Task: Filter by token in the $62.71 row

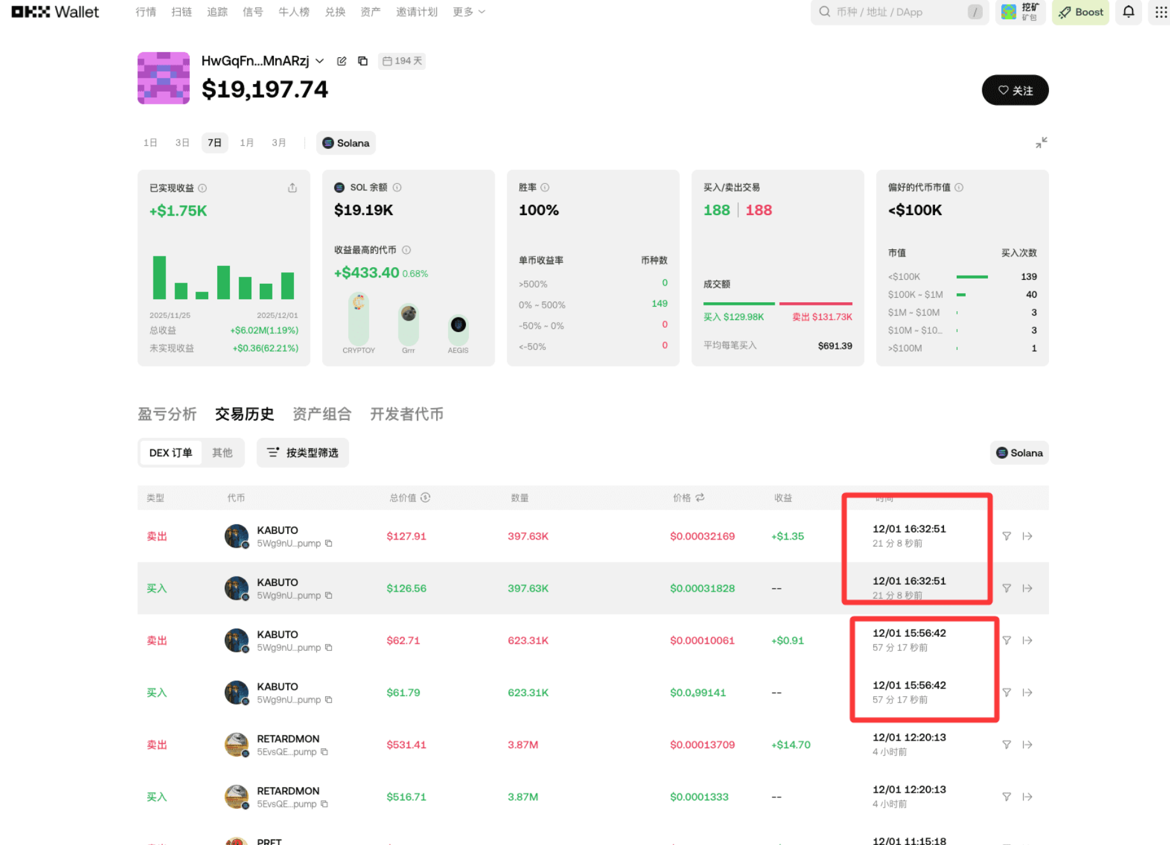Action: click(x=1006, y=641)
